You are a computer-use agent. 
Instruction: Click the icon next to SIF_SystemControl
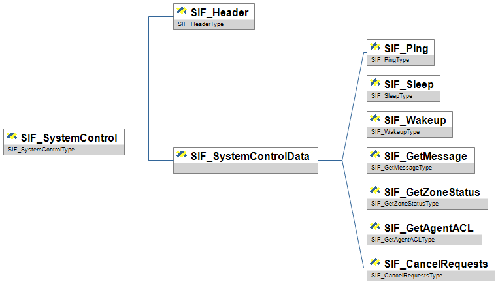12,138
